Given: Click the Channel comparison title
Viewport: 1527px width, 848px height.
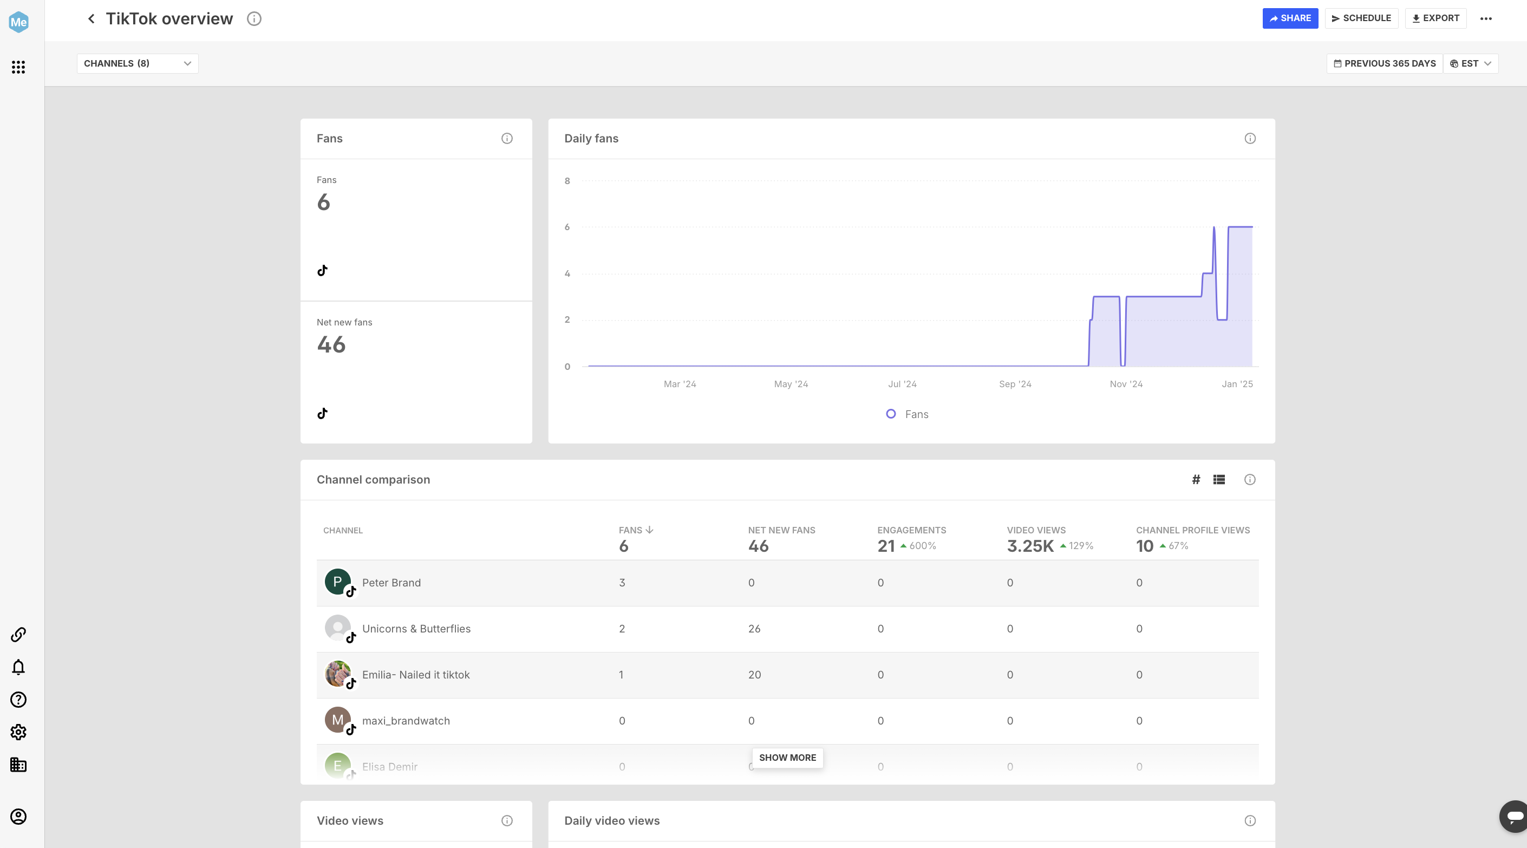Looking at the screenshot, I should click(x=373, y=479).
